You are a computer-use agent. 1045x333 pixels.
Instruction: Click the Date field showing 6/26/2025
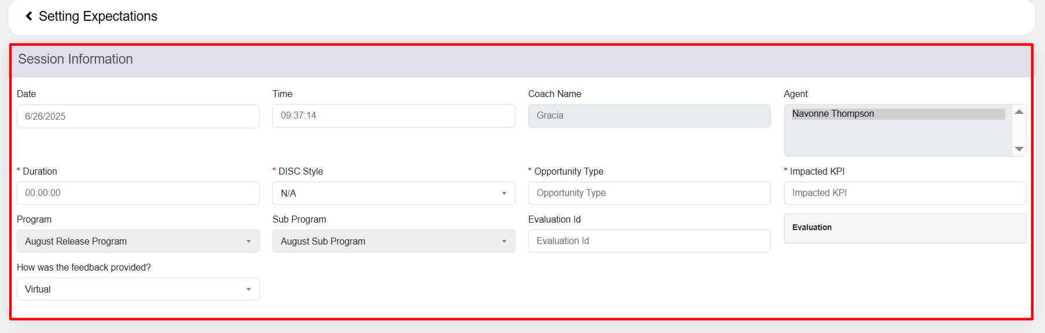(x=138, y=116)
